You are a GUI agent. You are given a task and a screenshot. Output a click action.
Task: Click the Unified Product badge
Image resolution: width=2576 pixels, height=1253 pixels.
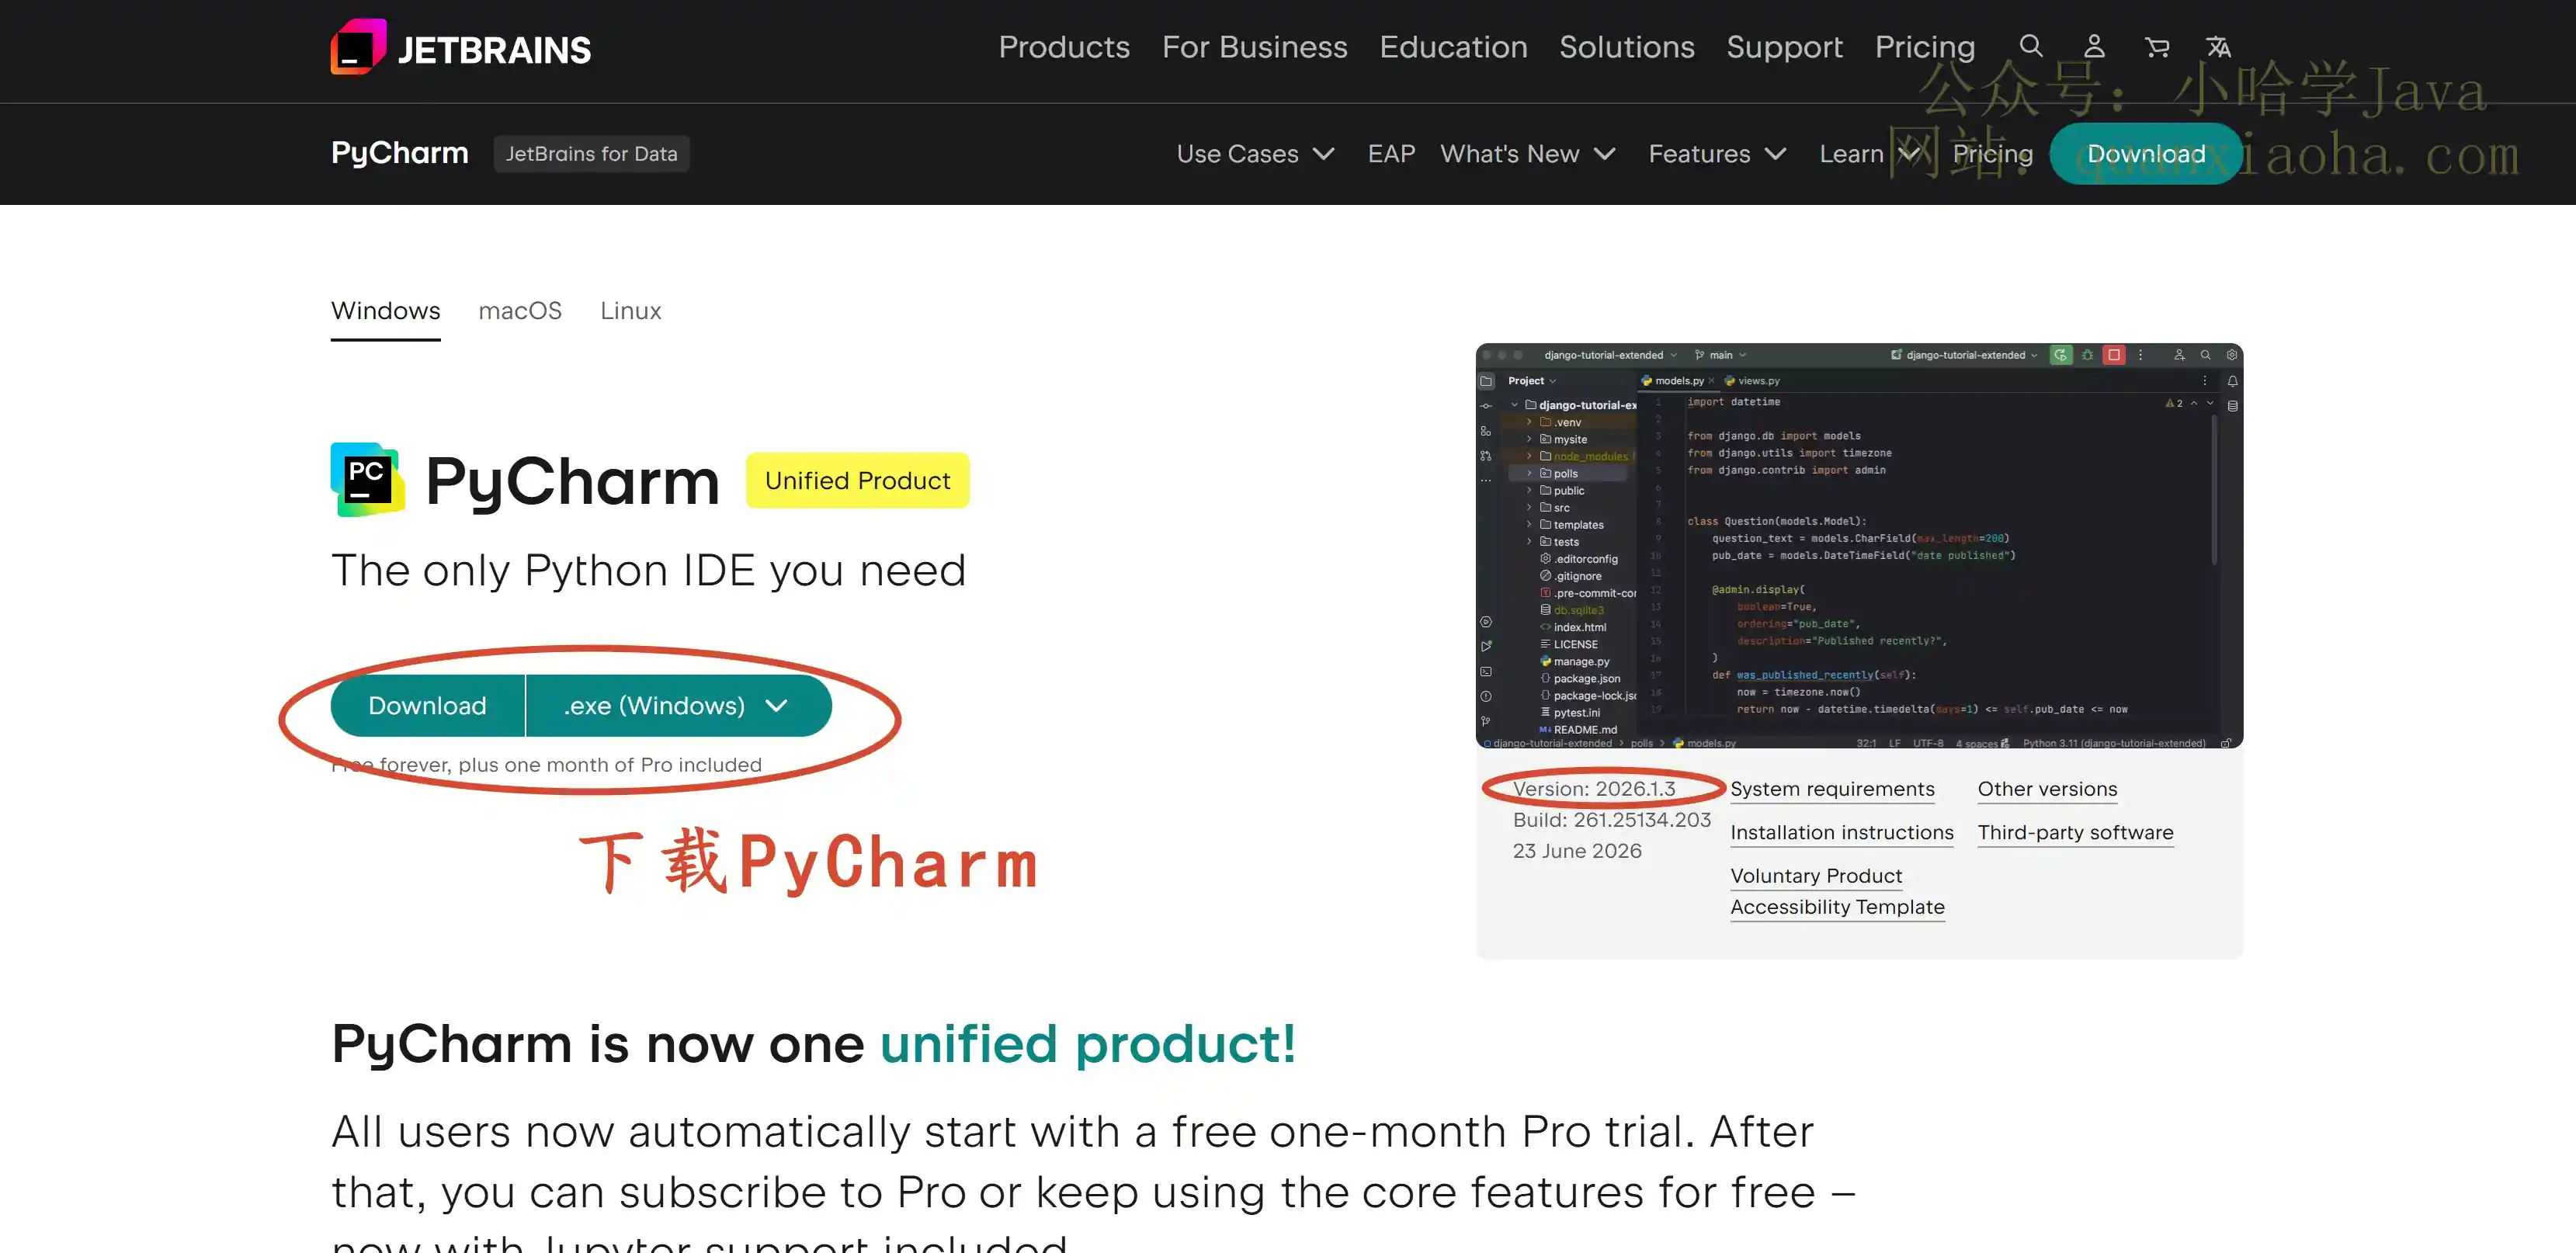857,480
